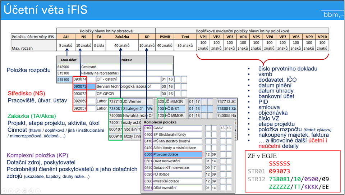Screen dimensions: 345x195
Task: Go to the previous slide arrow icon
Action: pyautogui.click(x=4, y=191)
